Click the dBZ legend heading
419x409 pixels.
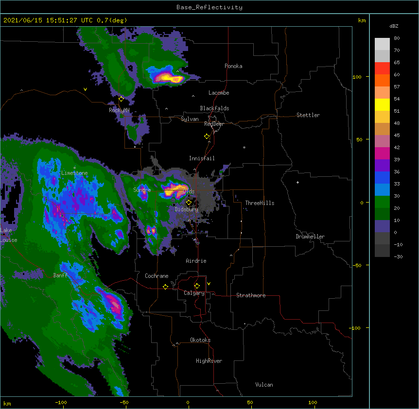394,26
